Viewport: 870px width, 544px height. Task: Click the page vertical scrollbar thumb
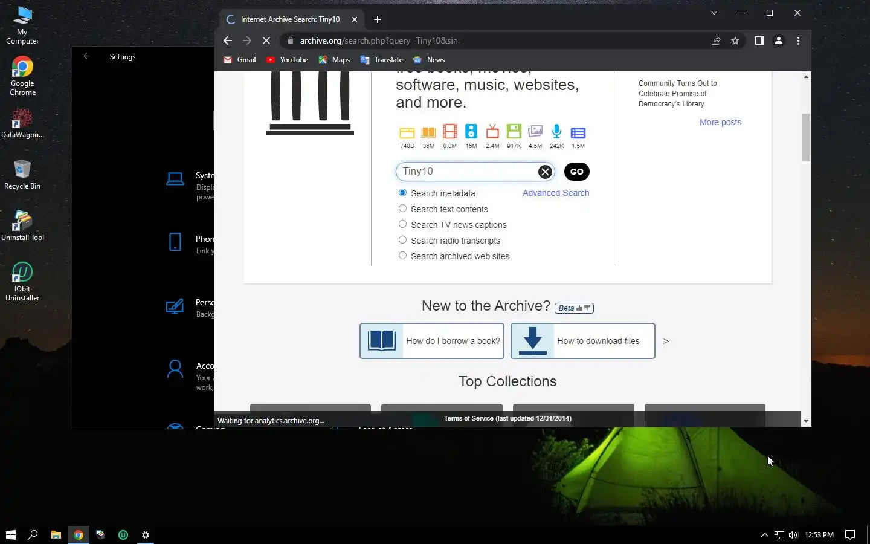point(806,137)
